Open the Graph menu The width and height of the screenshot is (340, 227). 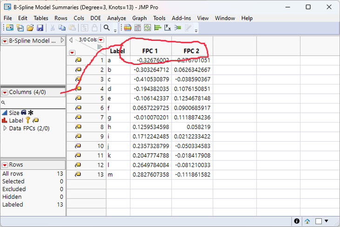pyautogui.click(x=139, y=18)
